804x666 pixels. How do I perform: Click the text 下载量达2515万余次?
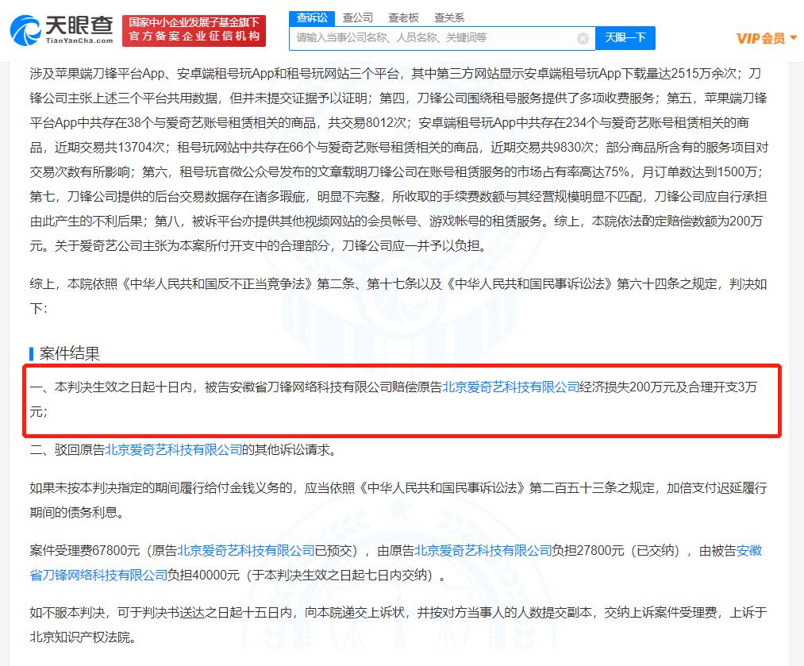point(679,74)
